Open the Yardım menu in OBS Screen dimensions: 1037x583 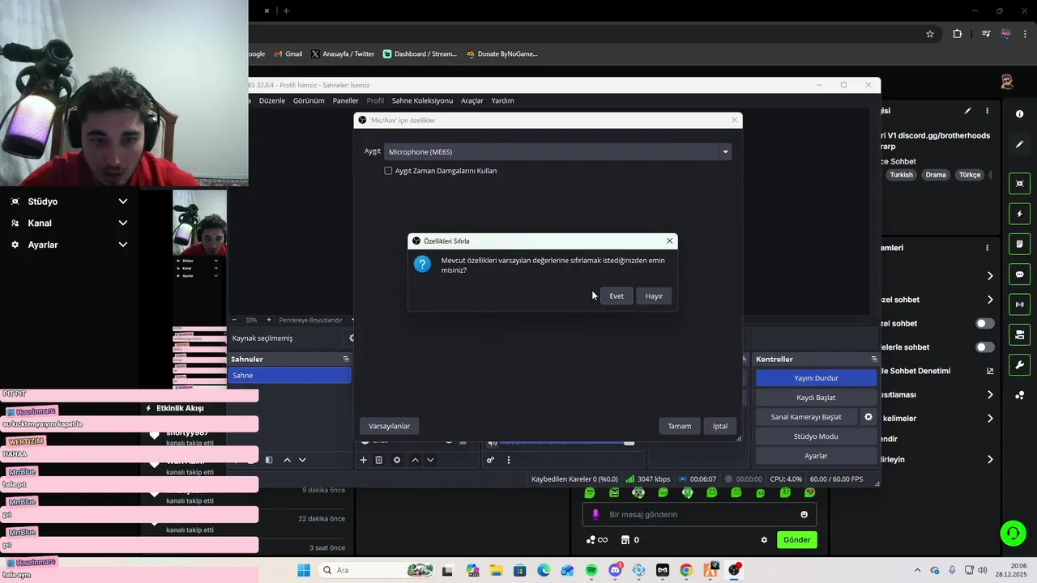tap(503, 100)
